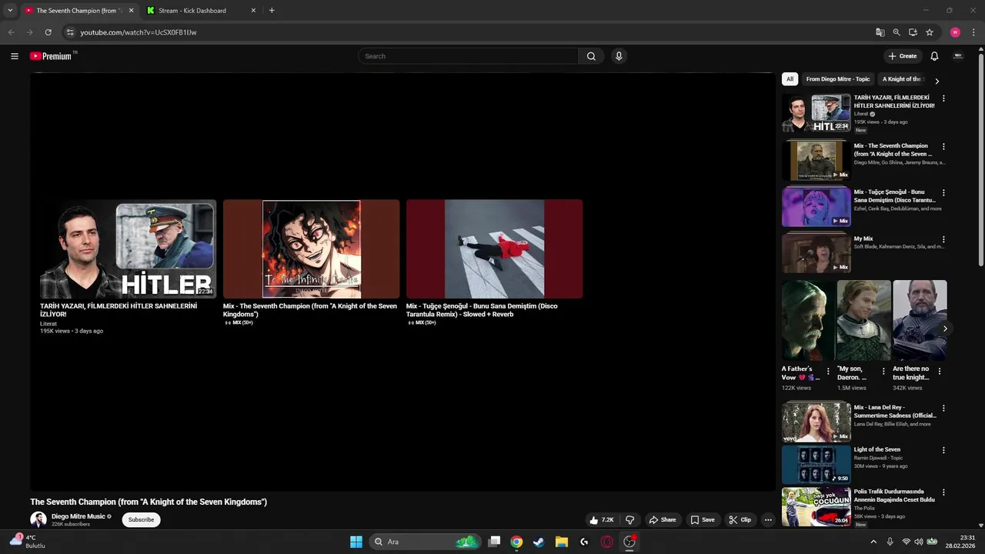Open YouTube notifications bell
This screenshot has height=554, width=985.
[934, 56]
